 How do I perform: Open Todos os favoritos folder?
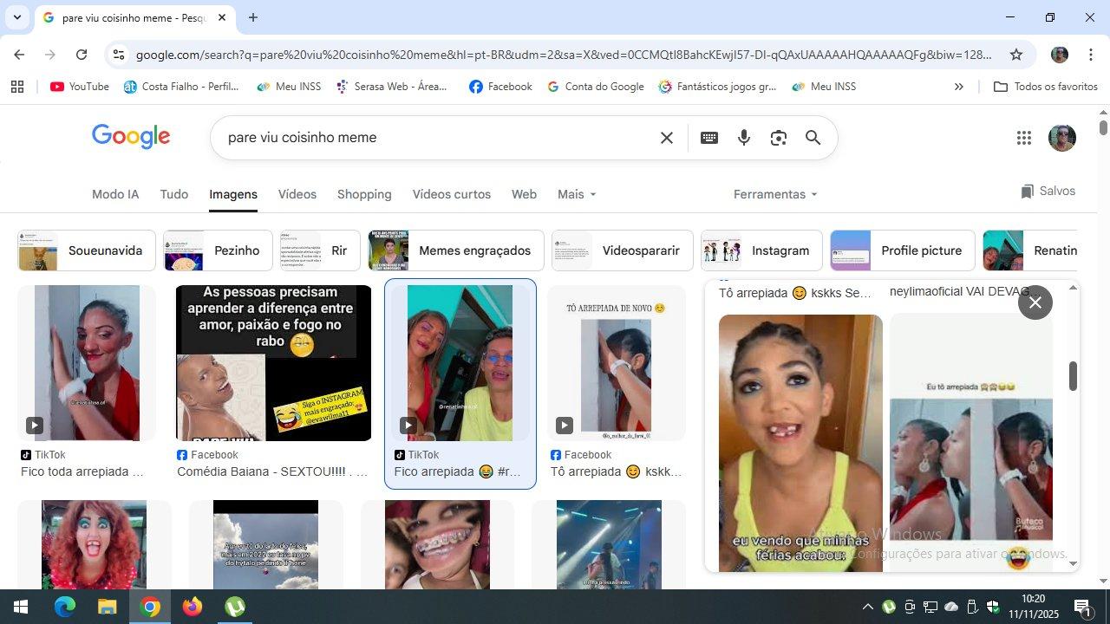(x=1045, y=87)
